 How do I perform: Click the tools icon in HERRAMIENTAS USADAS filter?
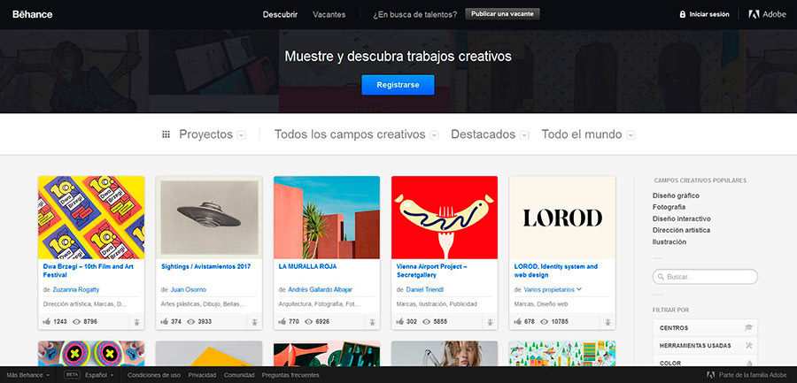pos(748,346)
